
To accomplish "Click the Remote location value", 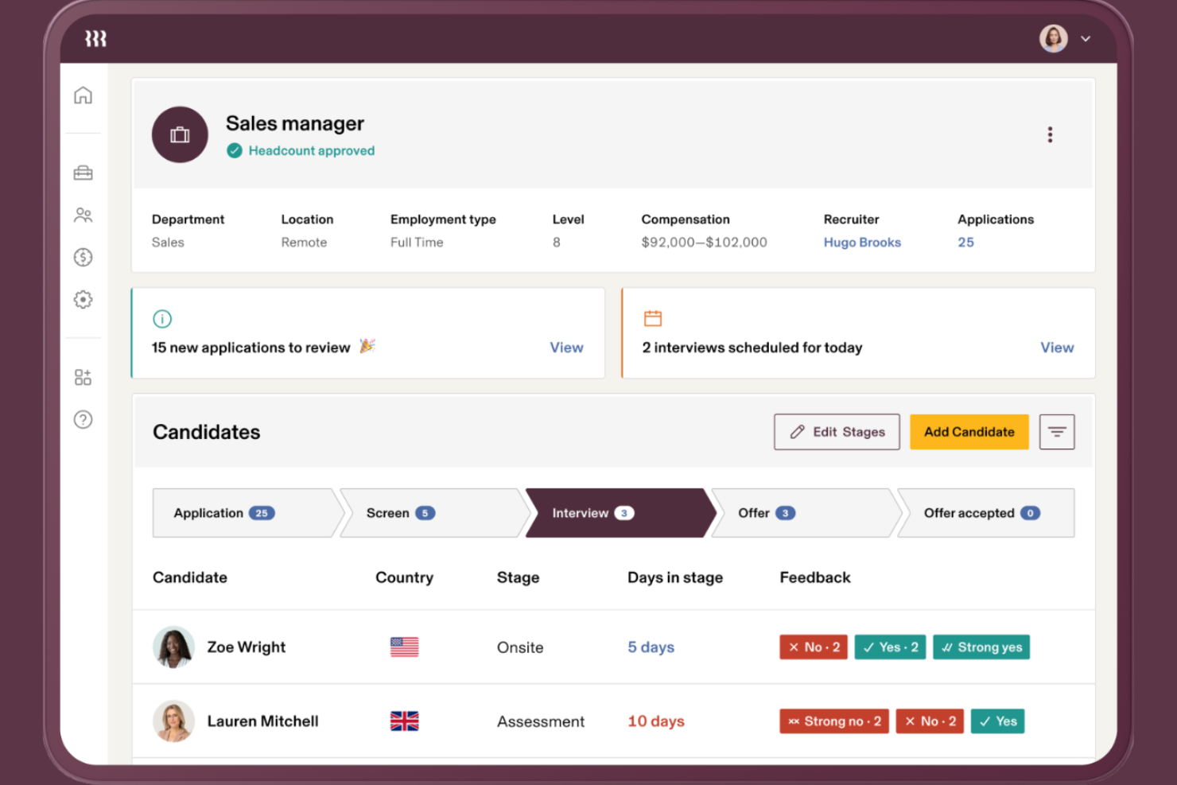I will click(x=304, y=242).
